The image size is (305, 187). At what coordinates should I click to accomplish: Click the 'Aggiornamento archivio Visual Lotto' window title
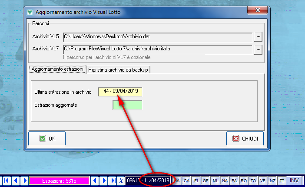78,12
